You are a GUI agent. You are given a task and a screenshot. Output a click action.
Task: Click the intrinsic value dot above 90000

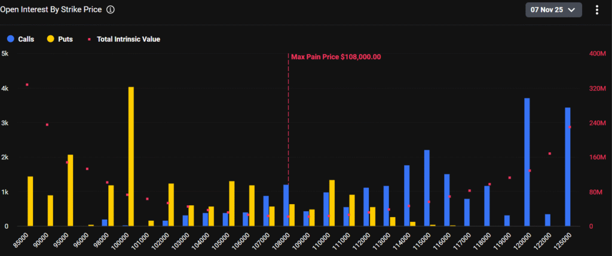click(x=47, y=125)
